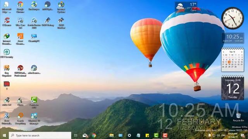Go to the next month in calendar gadget
248x139 pixels.
point(242,52)
